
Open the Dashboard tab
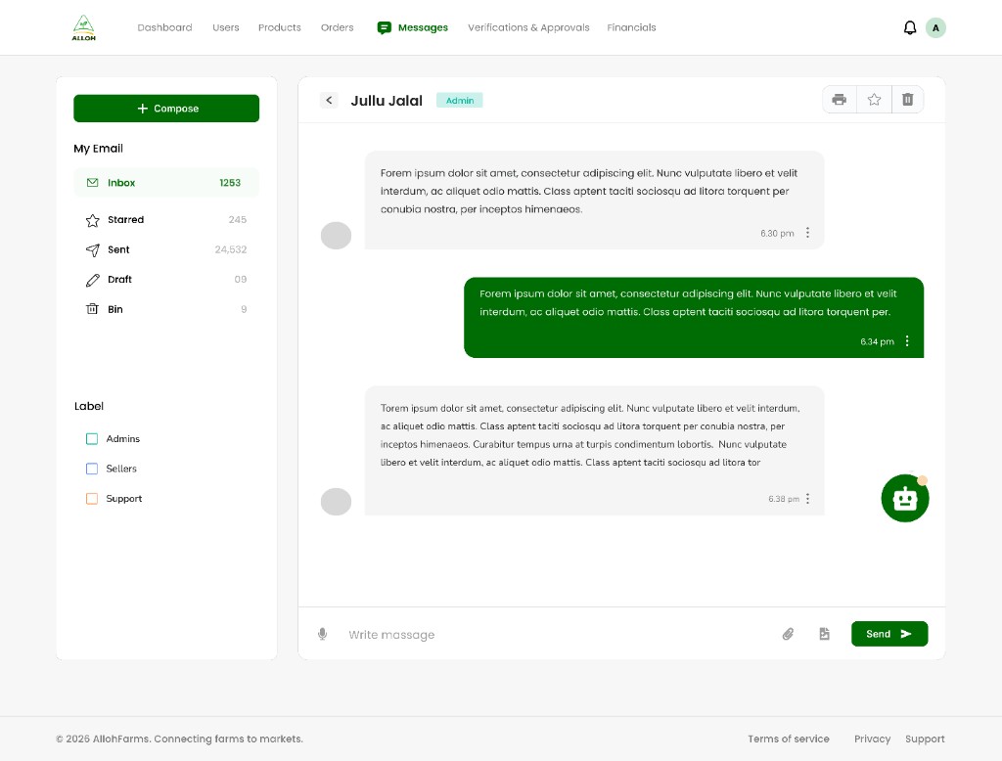pyautogui.click(x=164, y=27)
